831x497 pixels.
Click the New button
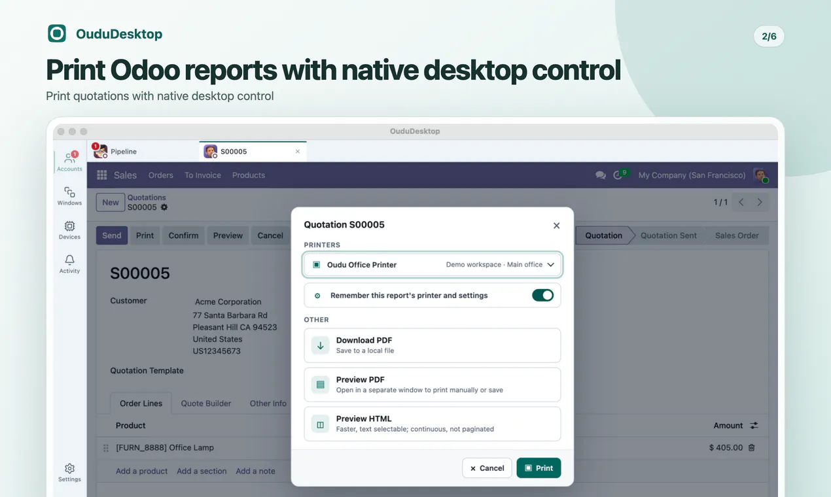111,202
